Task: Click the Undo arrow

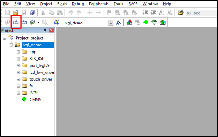Action: tap(71, 13)
